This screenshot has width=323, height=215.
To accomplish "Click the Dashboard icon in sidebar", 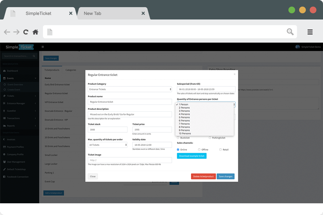I will (4, 71).
